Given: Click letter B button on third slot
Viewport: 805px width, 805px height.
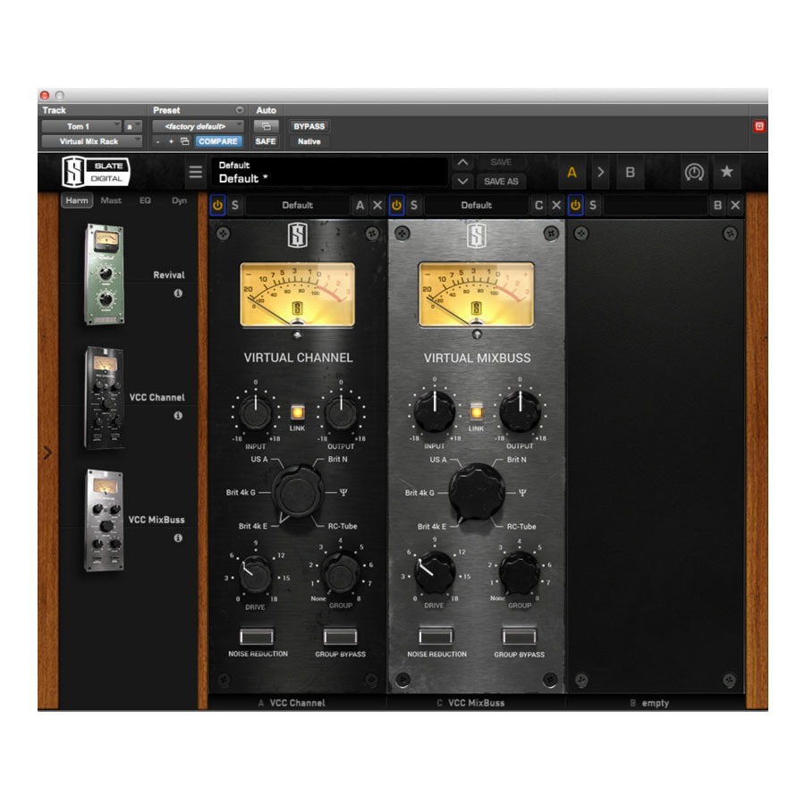Looking at the screenshot, I should [x=717, y=206].
